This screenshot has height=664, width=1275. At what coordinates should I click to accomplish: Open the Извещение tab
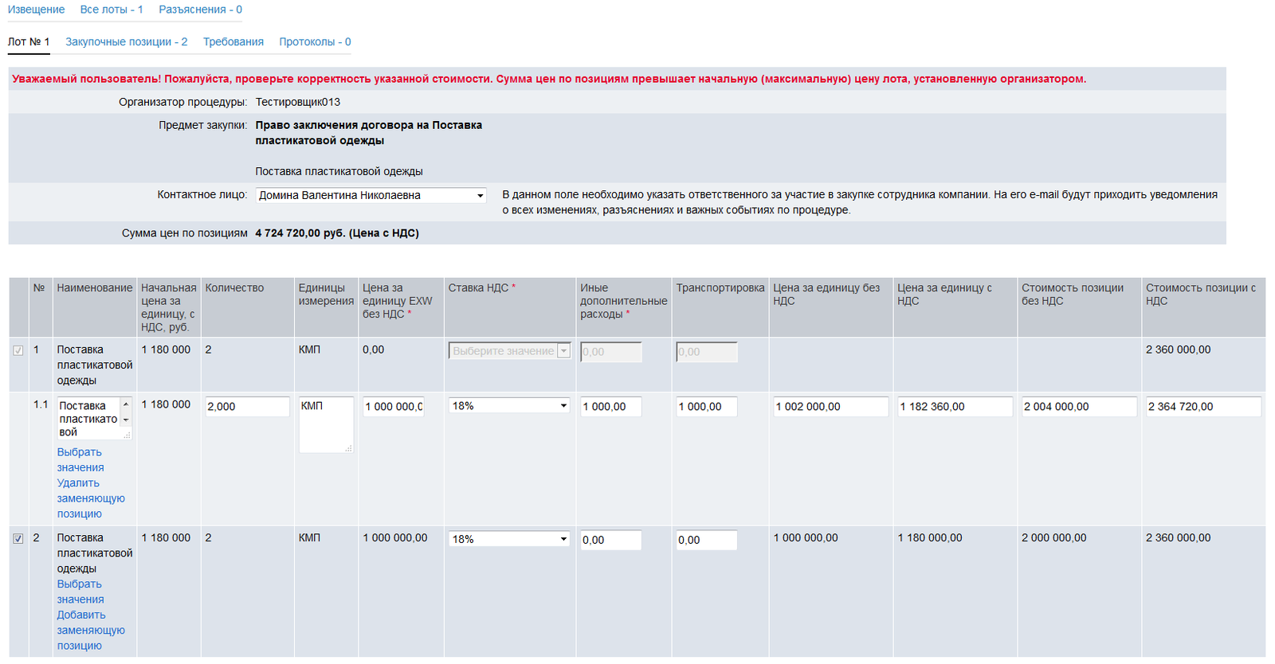pos(36,10)
